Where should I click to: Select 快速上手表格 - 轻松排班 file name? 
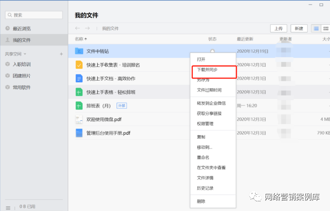pyautogui.click(x=111, y=92)
